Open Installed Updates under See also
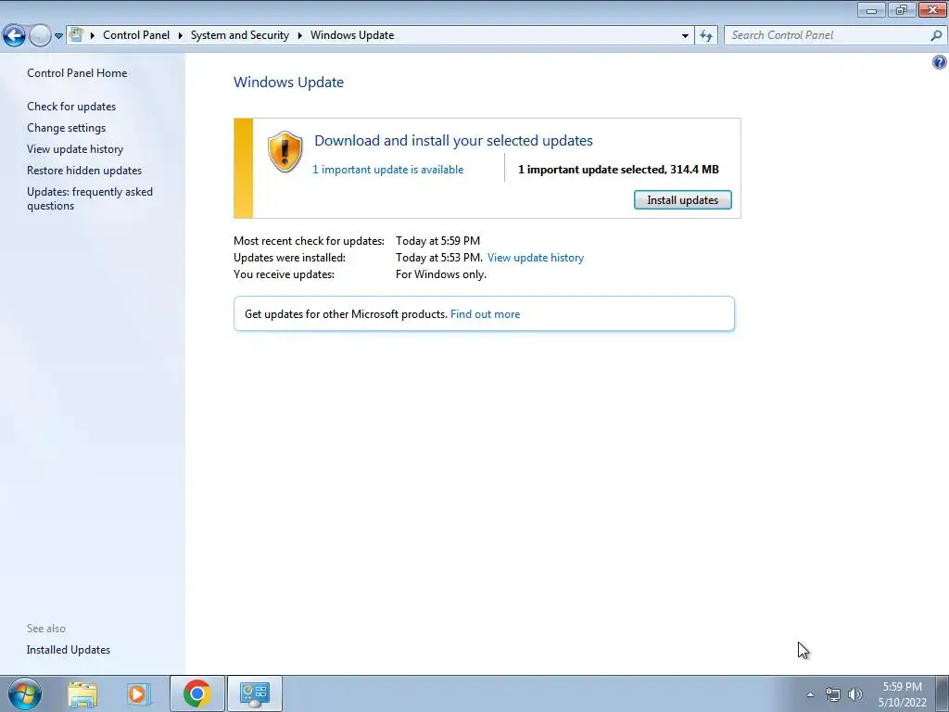 (x=69, y=650)
